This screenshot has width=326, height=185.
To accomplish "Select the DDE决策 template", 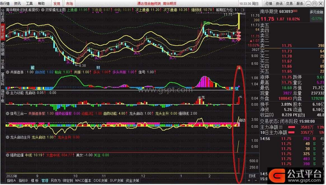I will pyautogui.click(x=101, y=181).
